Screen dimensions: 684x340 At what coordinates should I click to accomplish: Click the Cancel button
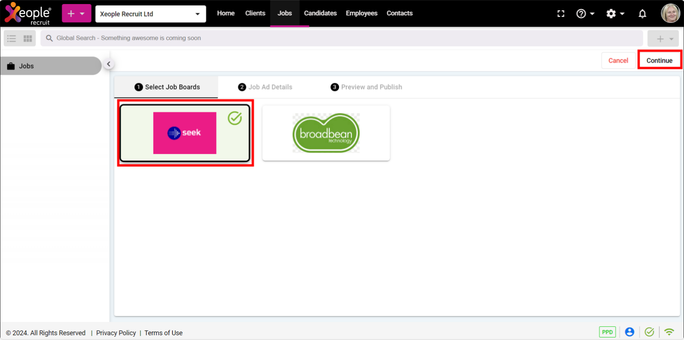(618, 61)
